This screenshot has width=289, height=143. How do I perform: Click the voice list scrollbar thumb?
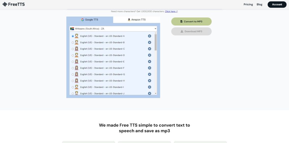pyautogui.click(x=156, y=42)
